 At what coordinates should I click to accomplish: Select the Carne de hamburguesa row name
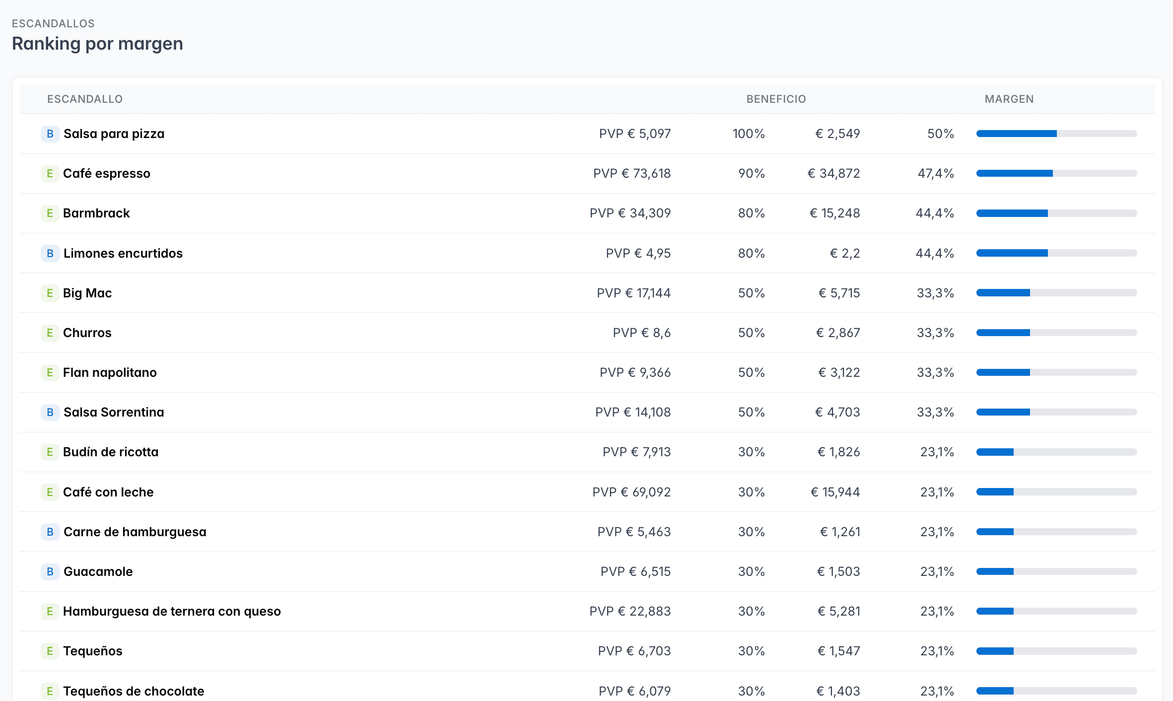click(x=135, y=532)
